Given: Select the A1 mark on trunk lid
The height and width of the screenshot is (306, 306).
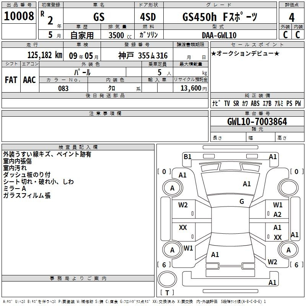Looking at the screenshot, I should tap(215, 255).
